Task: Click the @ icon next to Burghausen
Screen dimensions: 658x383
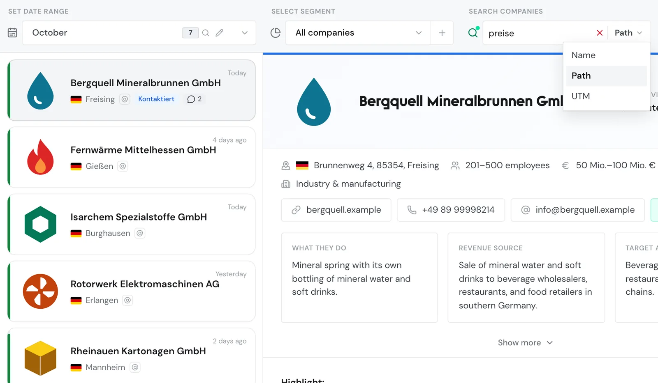Action: pyautogui.click(x=140, y=233)
